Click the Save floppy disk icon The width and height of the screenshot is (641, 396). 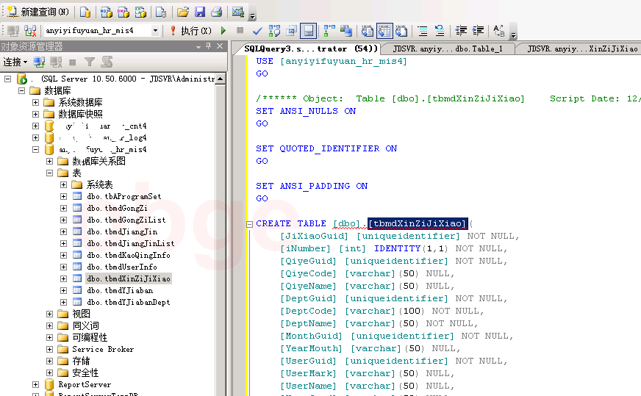tap(199, 12)
